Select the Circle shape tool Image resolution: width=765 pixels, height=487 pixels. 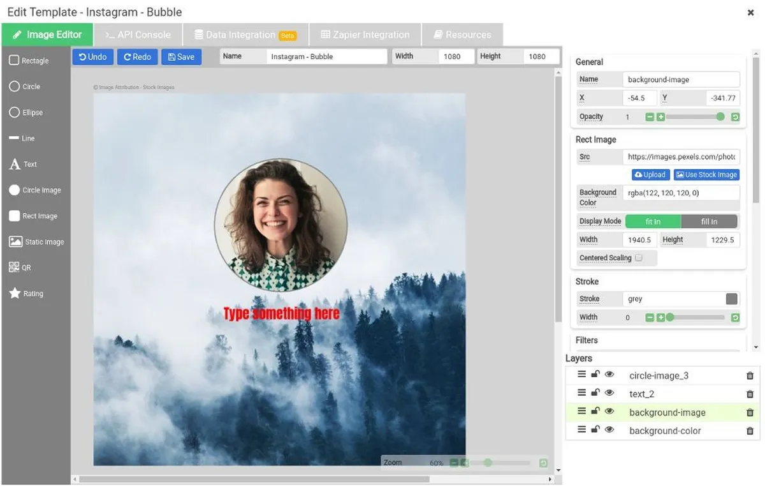pyautogui.click(x=25, y=87)
